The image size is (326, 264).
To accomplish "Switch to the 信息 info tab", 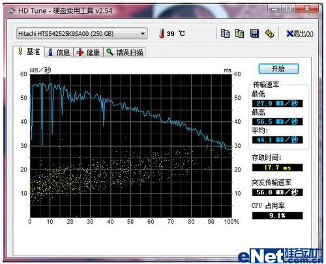I will pos(59,52).
